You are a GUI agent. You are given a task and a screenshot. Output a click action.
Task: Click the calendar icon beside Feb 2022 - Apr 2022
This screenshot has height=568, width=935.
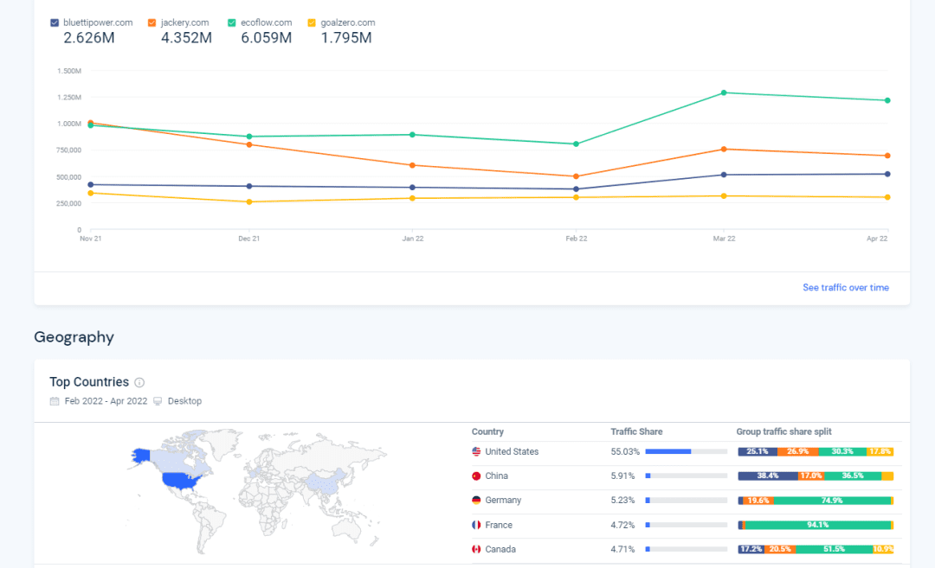tap(55, 401)
